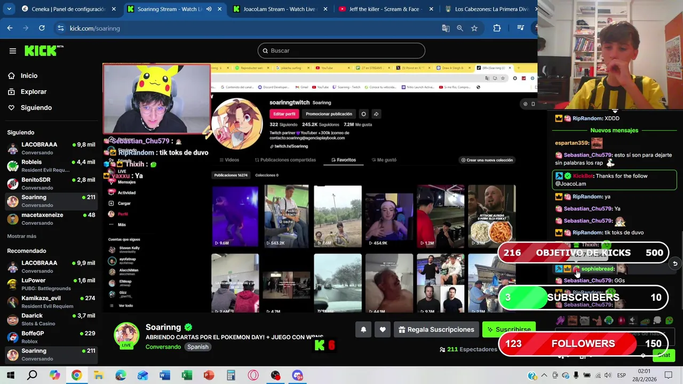The height and width of the screenshot is (384, 683).
Task: Click the 02:01 clock in taskbar
Action: [644, 371]
